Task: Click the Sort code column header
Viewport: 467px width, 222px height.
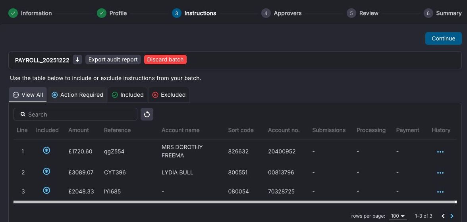Action: 241,130
